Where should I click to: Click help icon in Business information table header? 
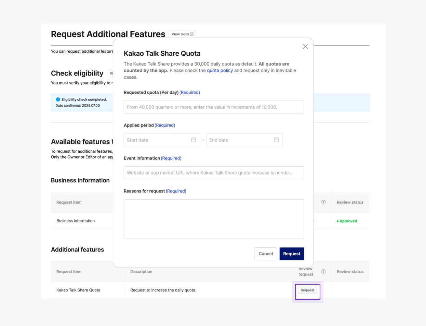(x=323, y=202)
